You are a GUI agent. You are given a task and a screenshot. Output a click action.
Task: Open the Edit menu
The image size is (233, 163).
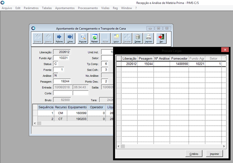tap(18, 8)
